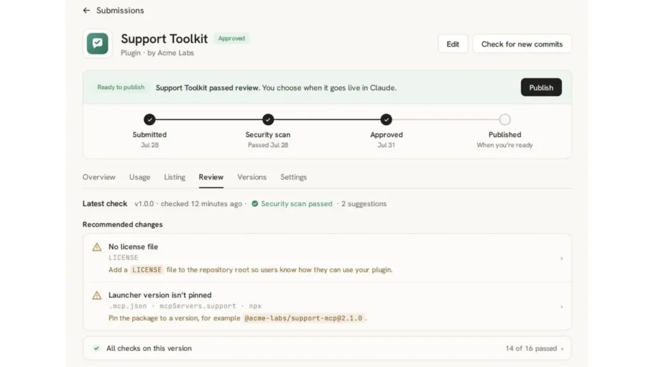Image resolution: width=654 pixels, height=367 pixels.
Task: Click the empty Published step circle
Action: [x=505, y=120]
